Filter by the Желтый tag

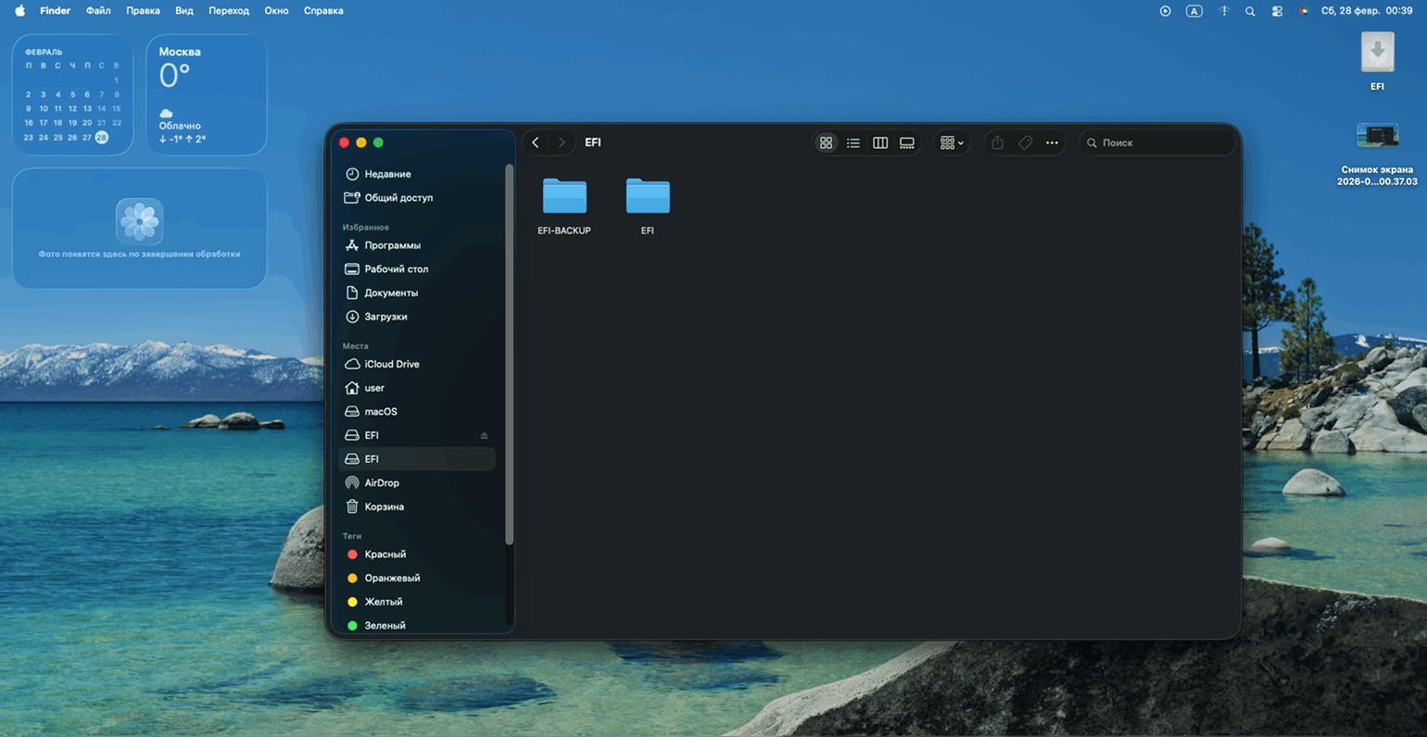[417, 602]
